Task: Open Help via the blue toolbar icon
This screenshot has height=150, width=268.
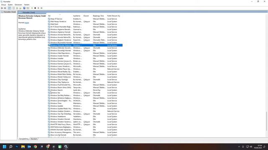Action: (24, 8)
